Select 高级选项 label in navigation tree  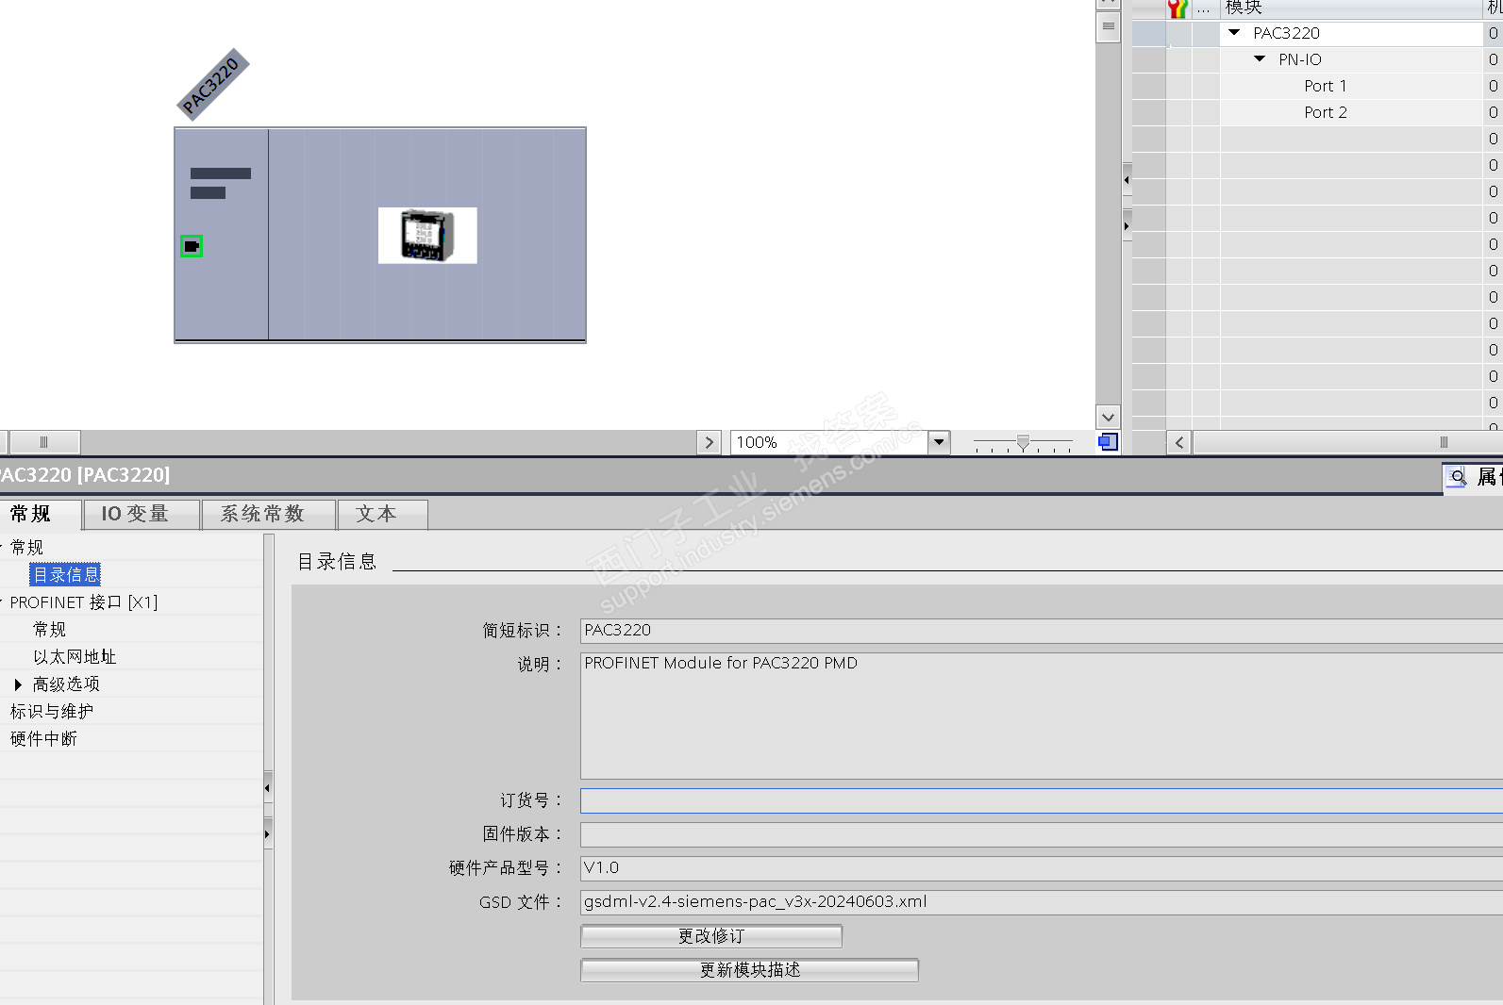coord(66,684)
